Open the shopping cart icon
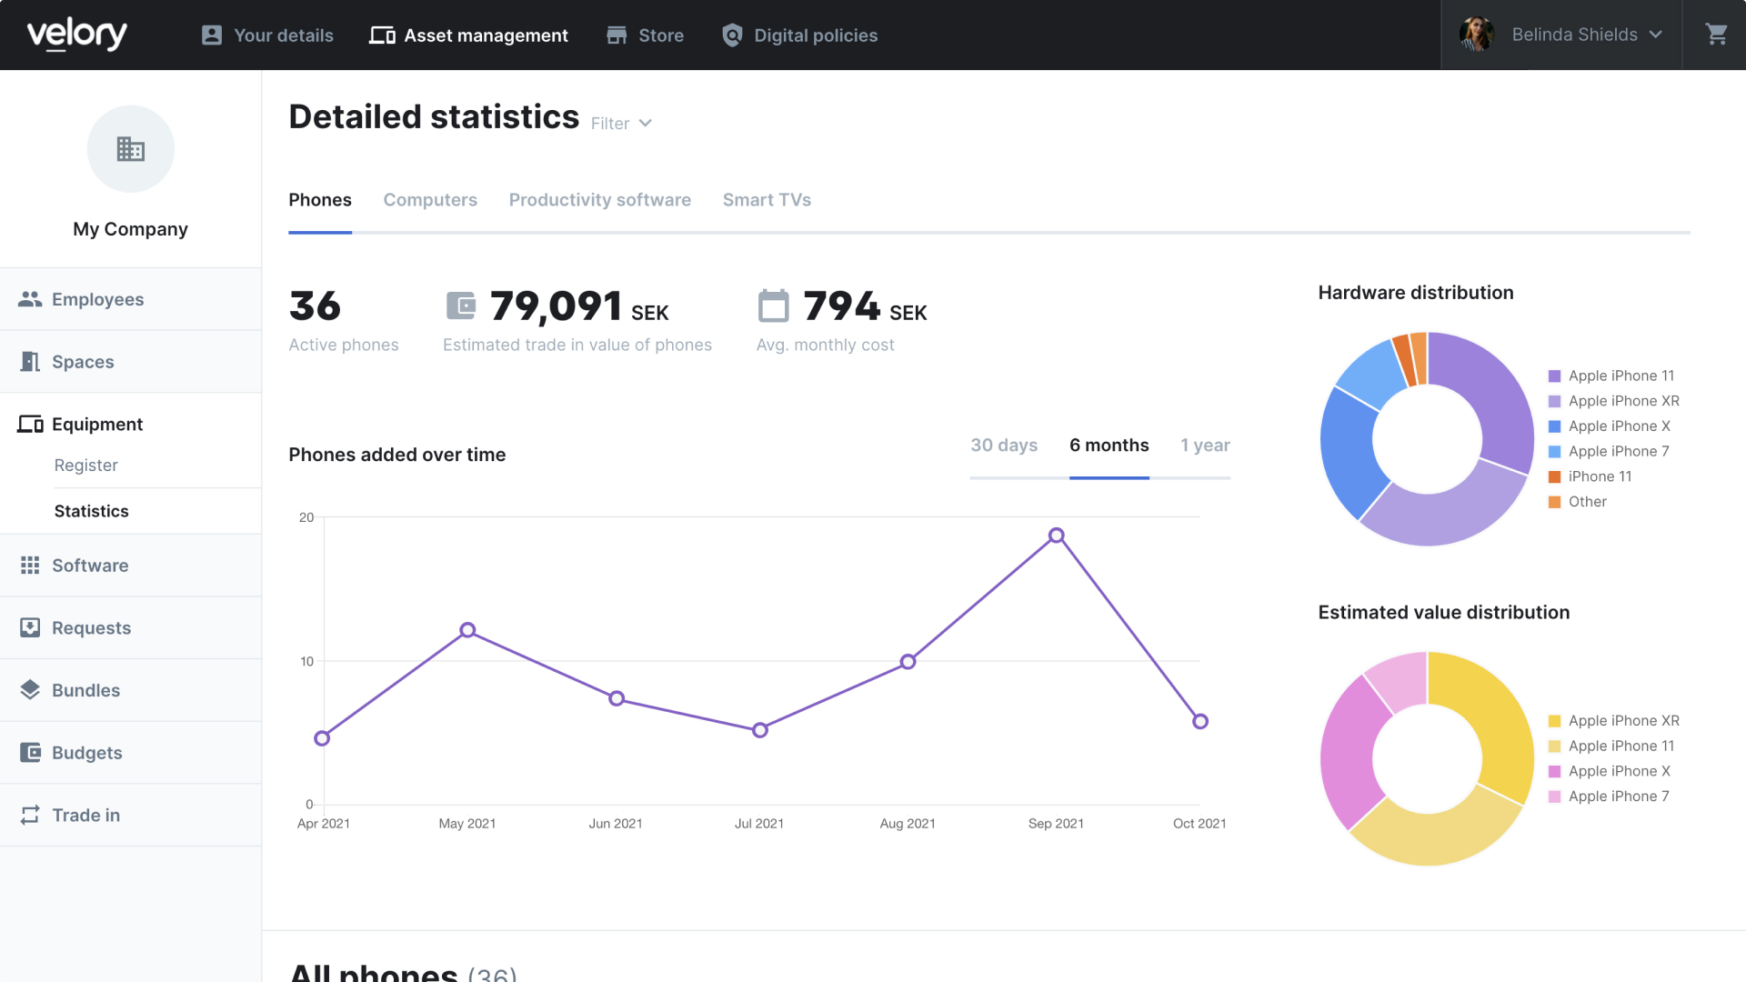This screenshot has width=1746, height=982. pyautogui.click(x=1716, y=35)
